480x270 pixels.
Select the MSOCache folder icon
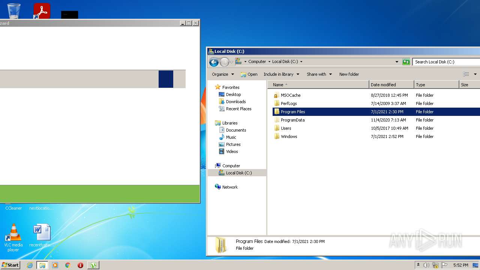pos(277,95)
